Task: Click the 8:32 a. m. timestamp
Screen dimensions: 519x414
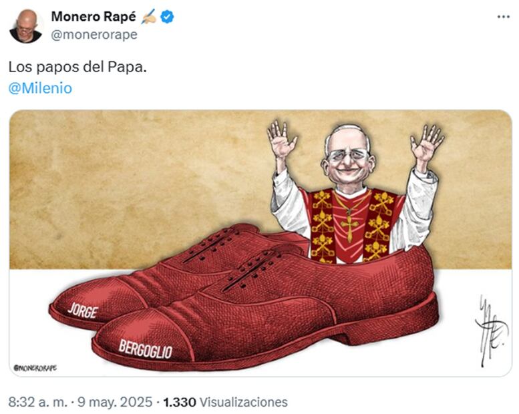Action: (37, 403)
